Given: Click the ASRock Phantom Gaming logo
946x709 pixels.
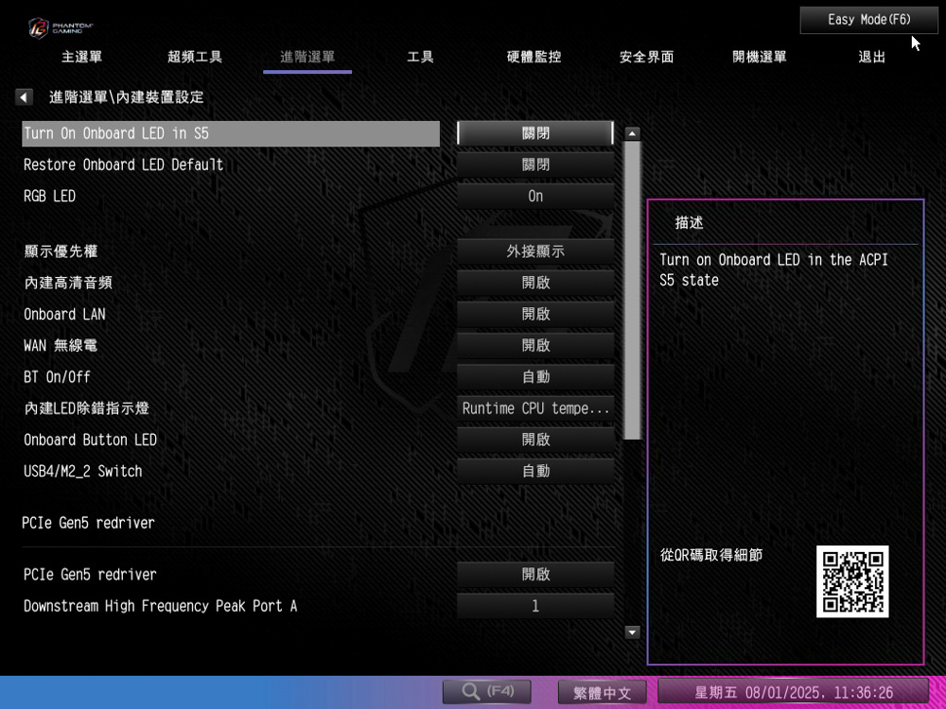Looking at the screenshot, I should (61, 26).
